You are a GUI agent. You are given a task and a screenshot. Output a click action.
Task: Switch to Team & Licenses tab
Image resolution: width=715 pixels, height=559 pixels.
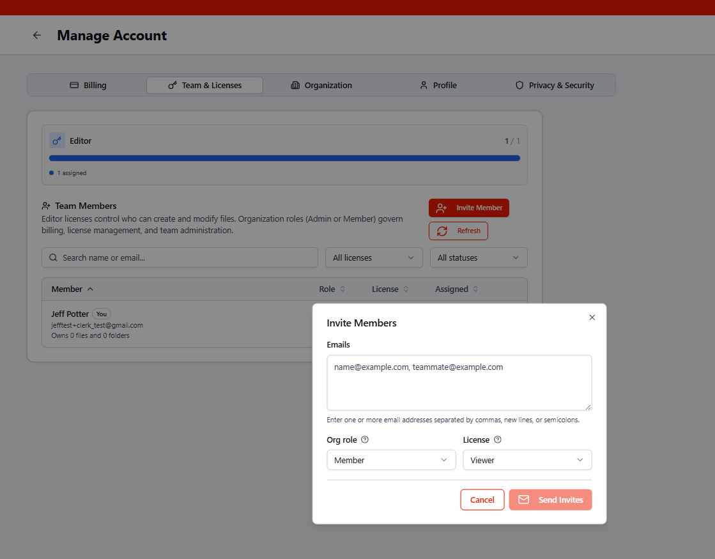pyautogui.click(x=204, y=85)
